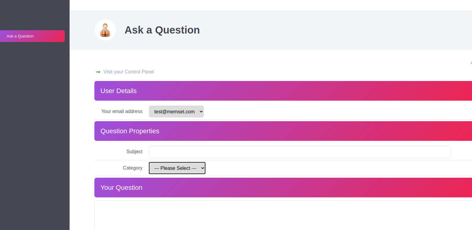472x230 pixels.
Task: Click the green arrow beside Control Panel
Action: pyautogui.click(x=98, y=72)
